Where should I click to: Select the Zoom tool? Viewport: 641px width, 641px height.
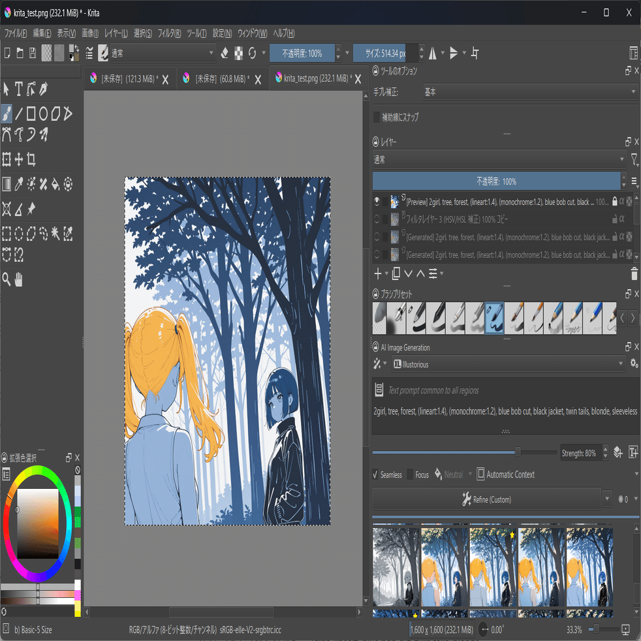coord(7,279)
